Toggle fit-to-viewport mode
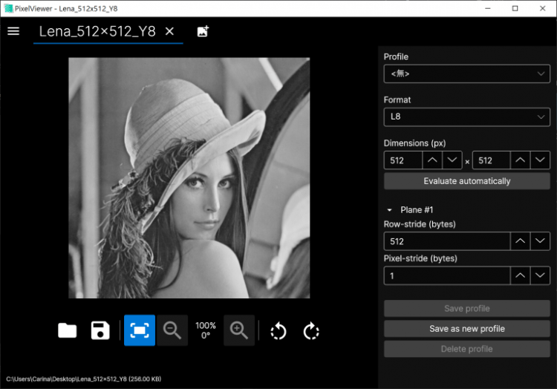Screen dimensions: 557x389 [140, 330]
